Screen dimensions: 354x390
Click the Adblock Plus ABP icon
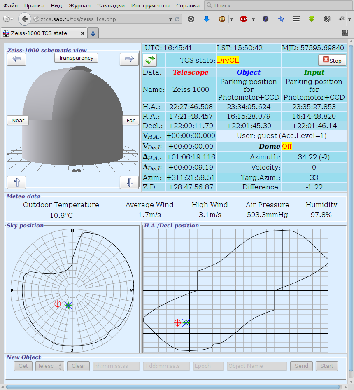[x=244, y=19]
